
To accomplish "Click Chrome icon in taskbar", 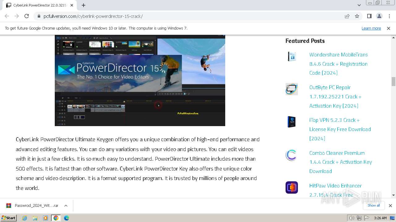I will pos(56,218).
